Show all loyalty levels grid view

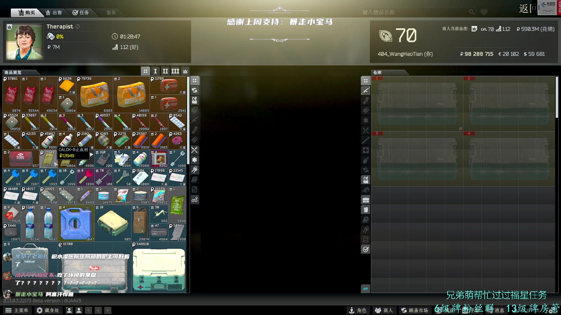pos(145,71)
